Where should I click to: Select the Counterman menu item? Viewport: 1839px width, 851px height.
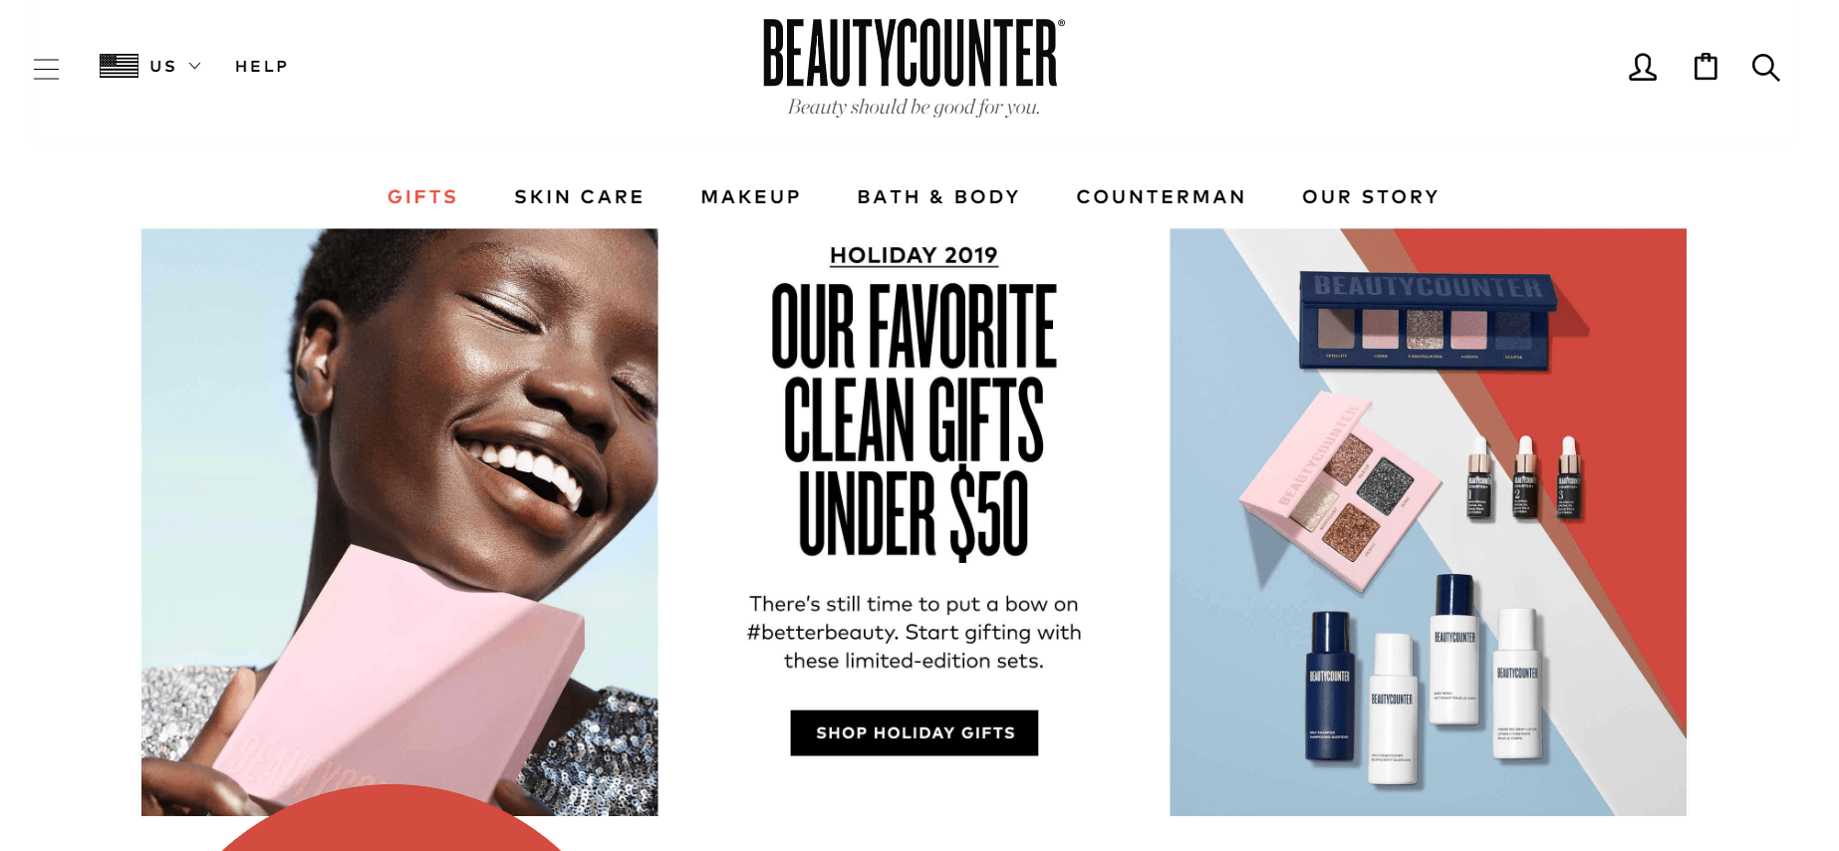point(1161,197)
